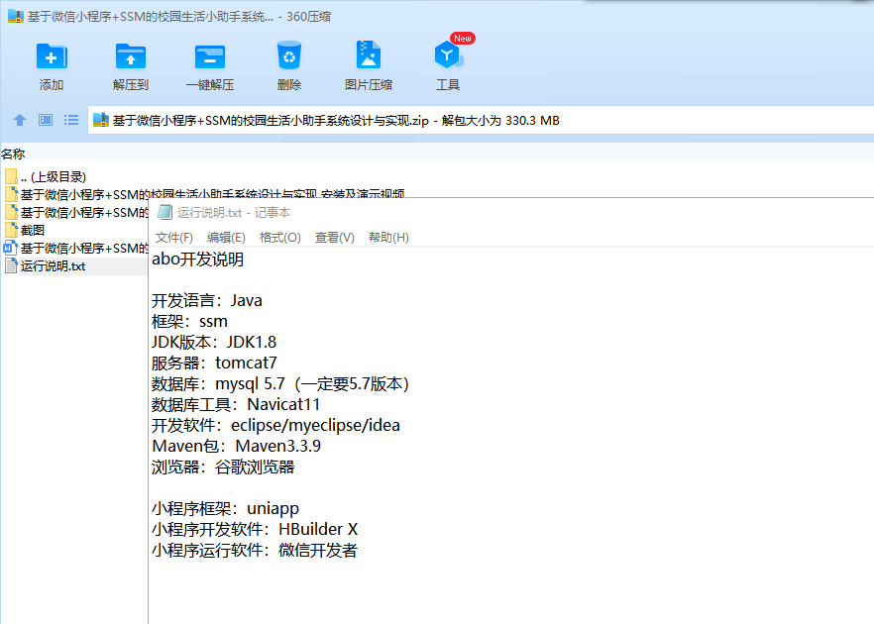Click the 'HBuilder X' line
The height and width of the screenshot is (624, 874).
(x=255, y=529)
